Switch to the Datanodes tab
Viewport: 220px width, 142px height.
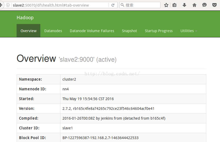53,31
